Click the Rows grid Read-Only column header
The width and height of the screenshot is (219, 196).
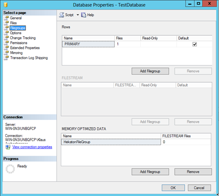[159, 38]
